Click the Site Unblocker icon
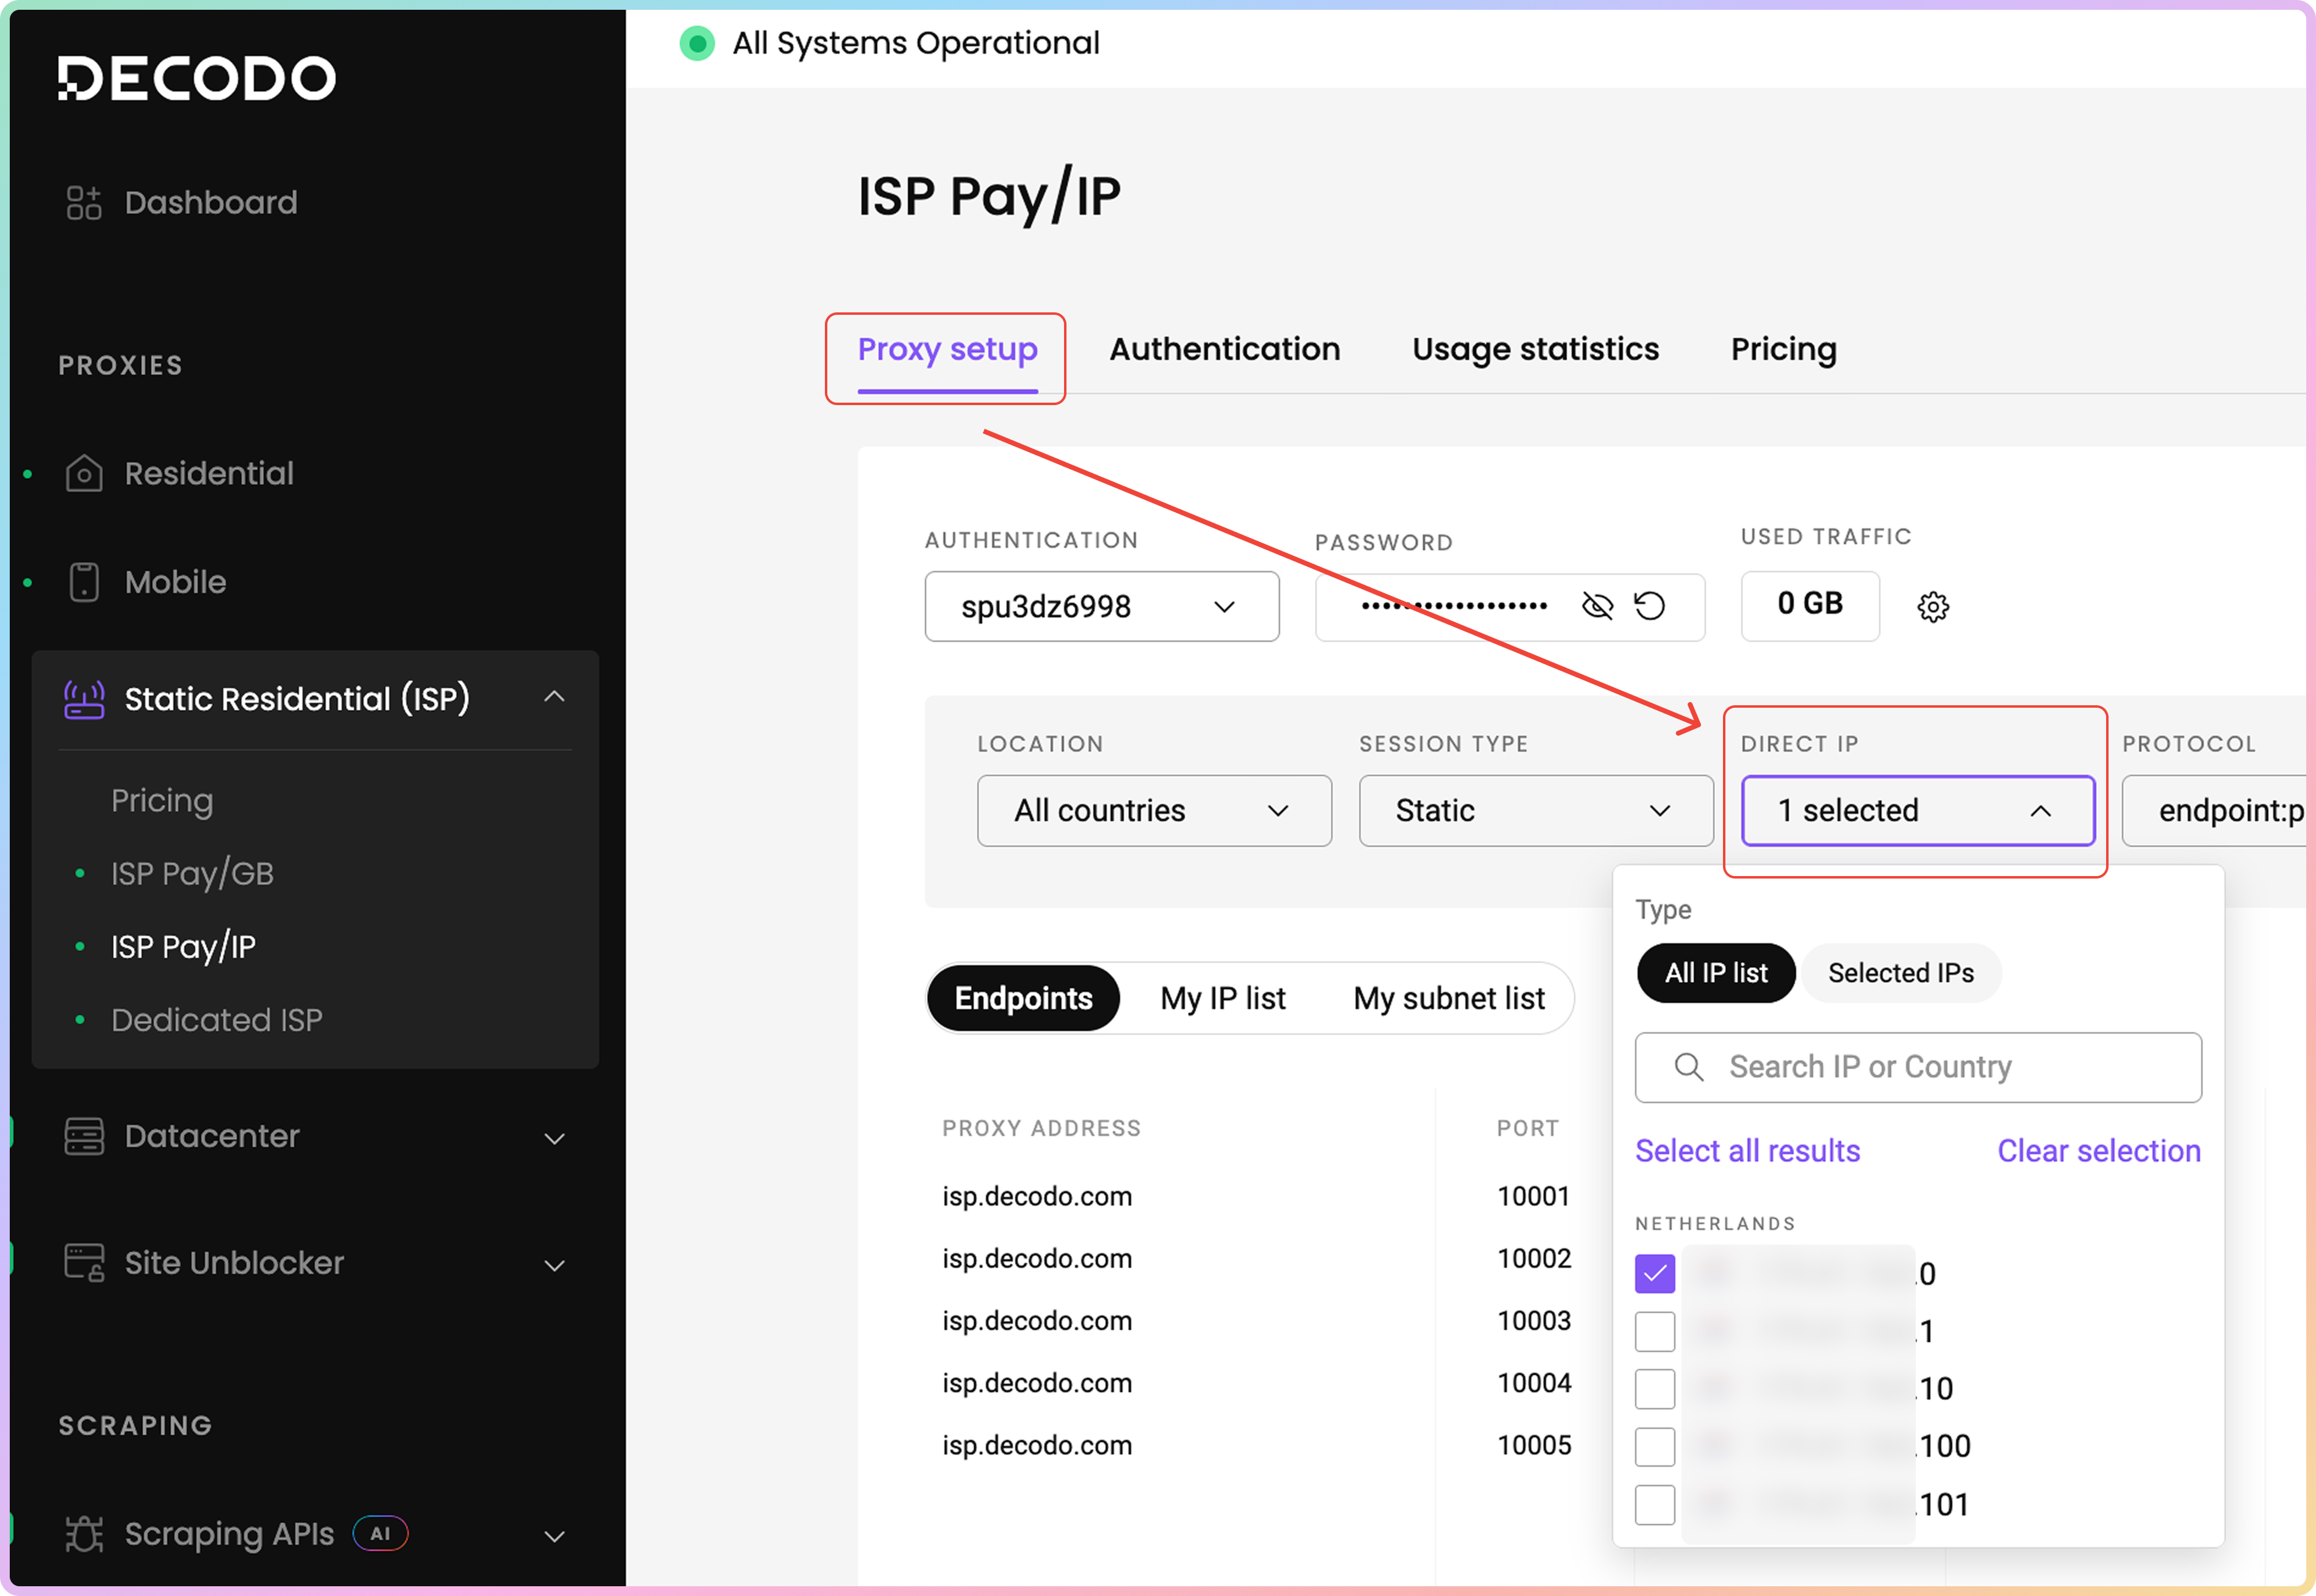The height and width of the screenshot is (1596, 2316). pyautogui.click(x=84, y=1262)
